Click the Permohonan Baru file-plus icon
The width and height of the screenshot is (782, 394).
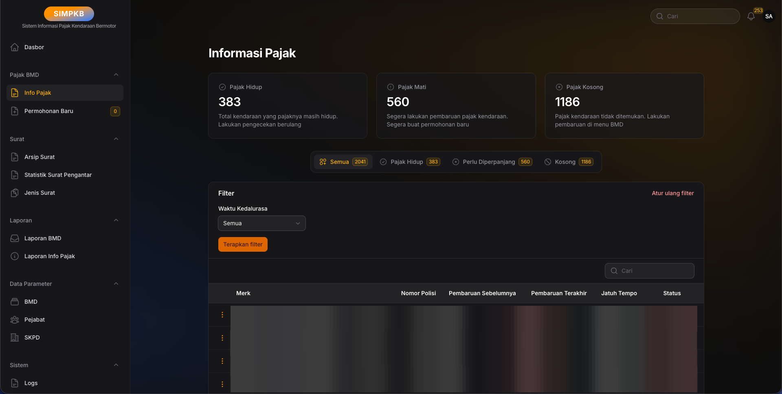click(15, 111)
